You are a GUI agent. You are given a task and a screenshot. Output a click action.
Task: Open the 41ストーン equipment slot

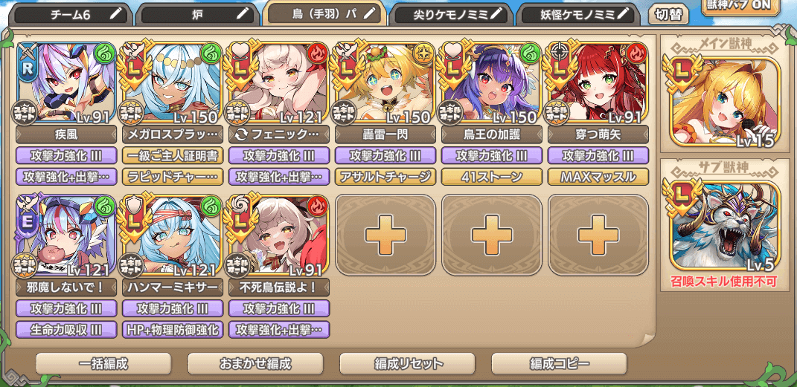[491, 177]
